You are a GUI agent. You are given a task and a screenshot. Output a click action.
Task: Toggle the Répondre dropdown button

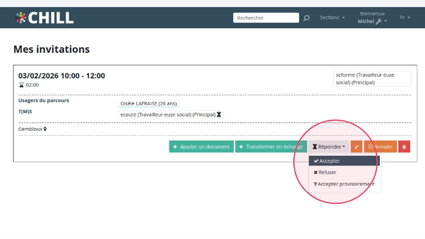click(329, 146)
